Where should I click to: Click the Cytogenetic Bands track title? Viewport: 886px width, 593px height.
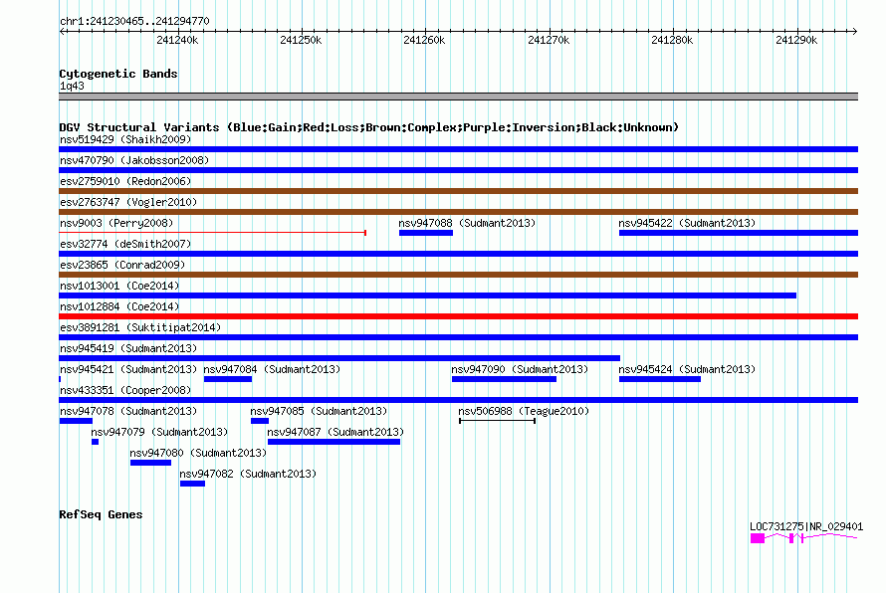pyautogui.click(x=118, y=74)
